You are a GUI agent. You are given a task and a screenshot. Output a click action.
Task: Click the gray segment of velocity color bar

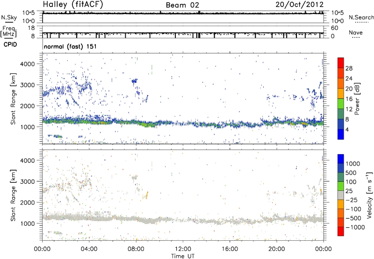341,195
